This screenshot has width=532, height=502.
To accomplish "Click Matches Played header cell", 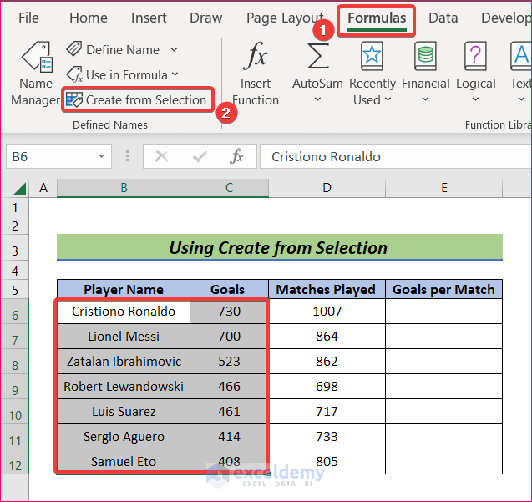I will coord(327,290).
